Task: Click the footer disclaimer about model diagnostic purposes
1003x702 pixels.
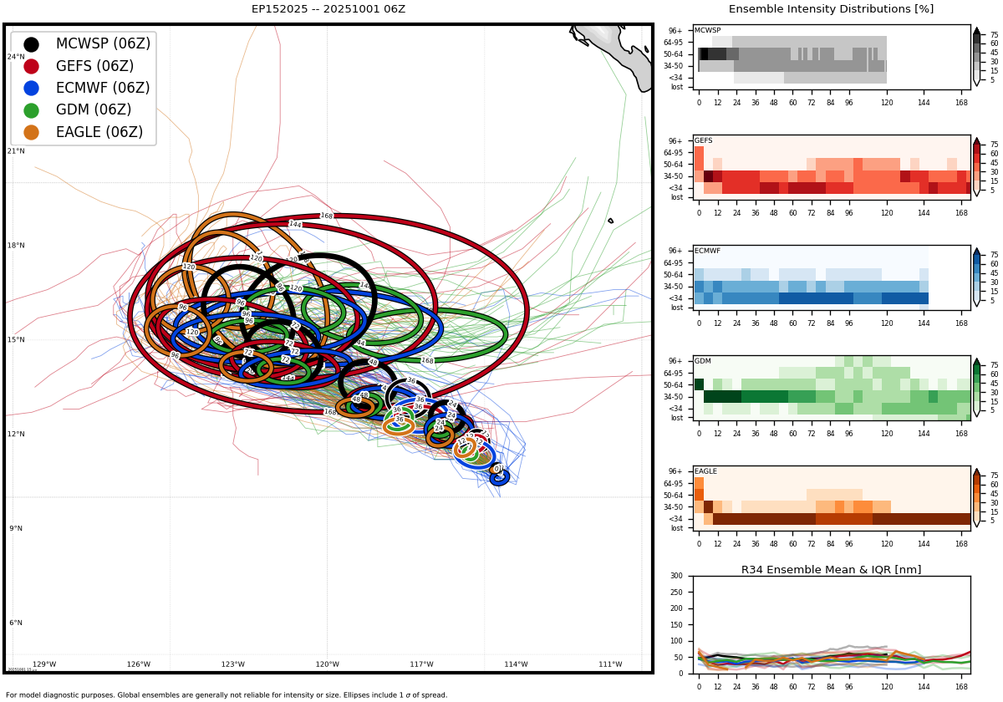Action: [x=227, y=695]
